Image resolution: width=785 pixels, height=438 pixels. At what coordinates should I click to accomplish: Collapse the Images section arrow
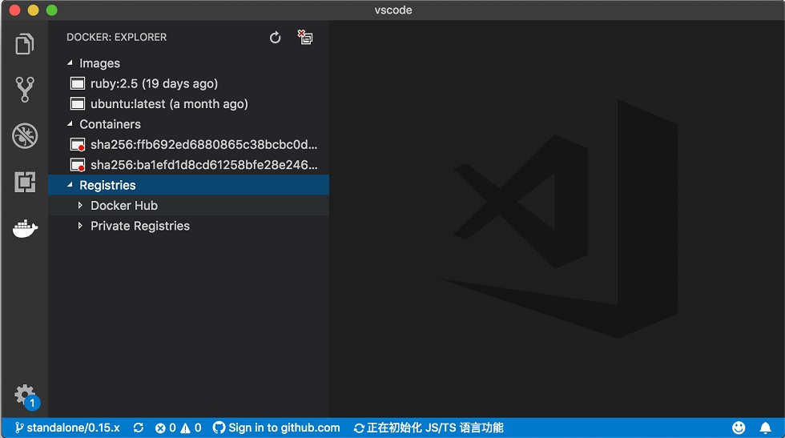click(70, 63)
